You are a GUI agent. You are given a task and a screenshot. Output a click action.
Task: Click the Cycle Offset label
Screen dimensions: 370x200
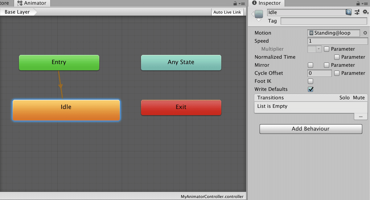tap(269, 73)
